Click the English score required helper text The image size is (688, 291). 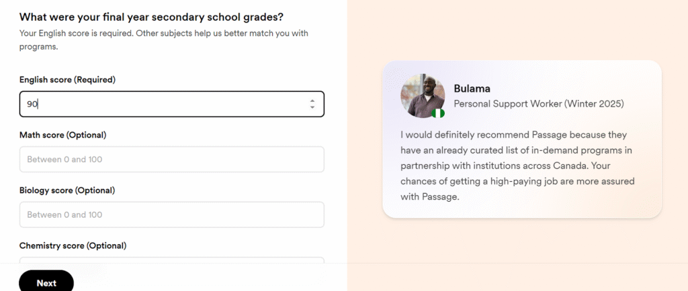pyautogui.click(x=164, y=40)
